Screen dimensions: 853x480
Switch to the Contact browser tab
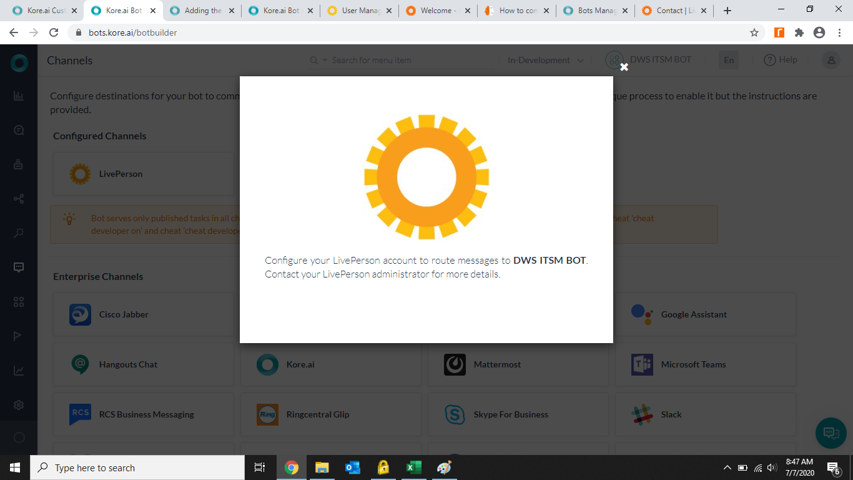(673, 11)
